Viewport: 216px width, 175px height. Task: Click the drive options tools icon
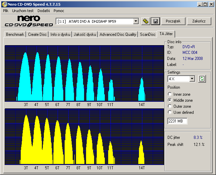tap(146, 21)
